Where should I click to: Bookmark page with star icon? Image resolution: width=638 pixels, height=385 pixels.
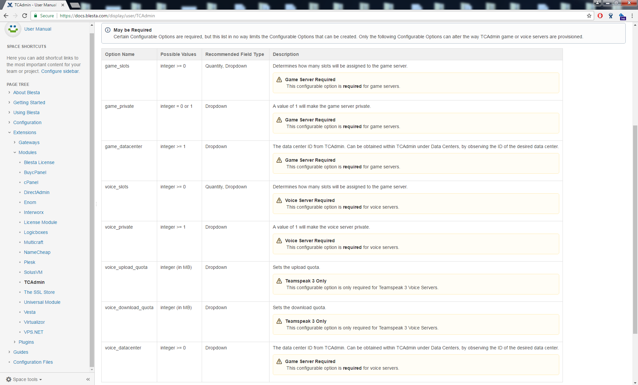(589, 16)
